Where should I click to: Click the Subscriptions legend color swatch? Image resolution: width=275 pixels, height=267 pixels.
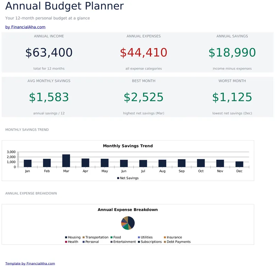(139, 242)
